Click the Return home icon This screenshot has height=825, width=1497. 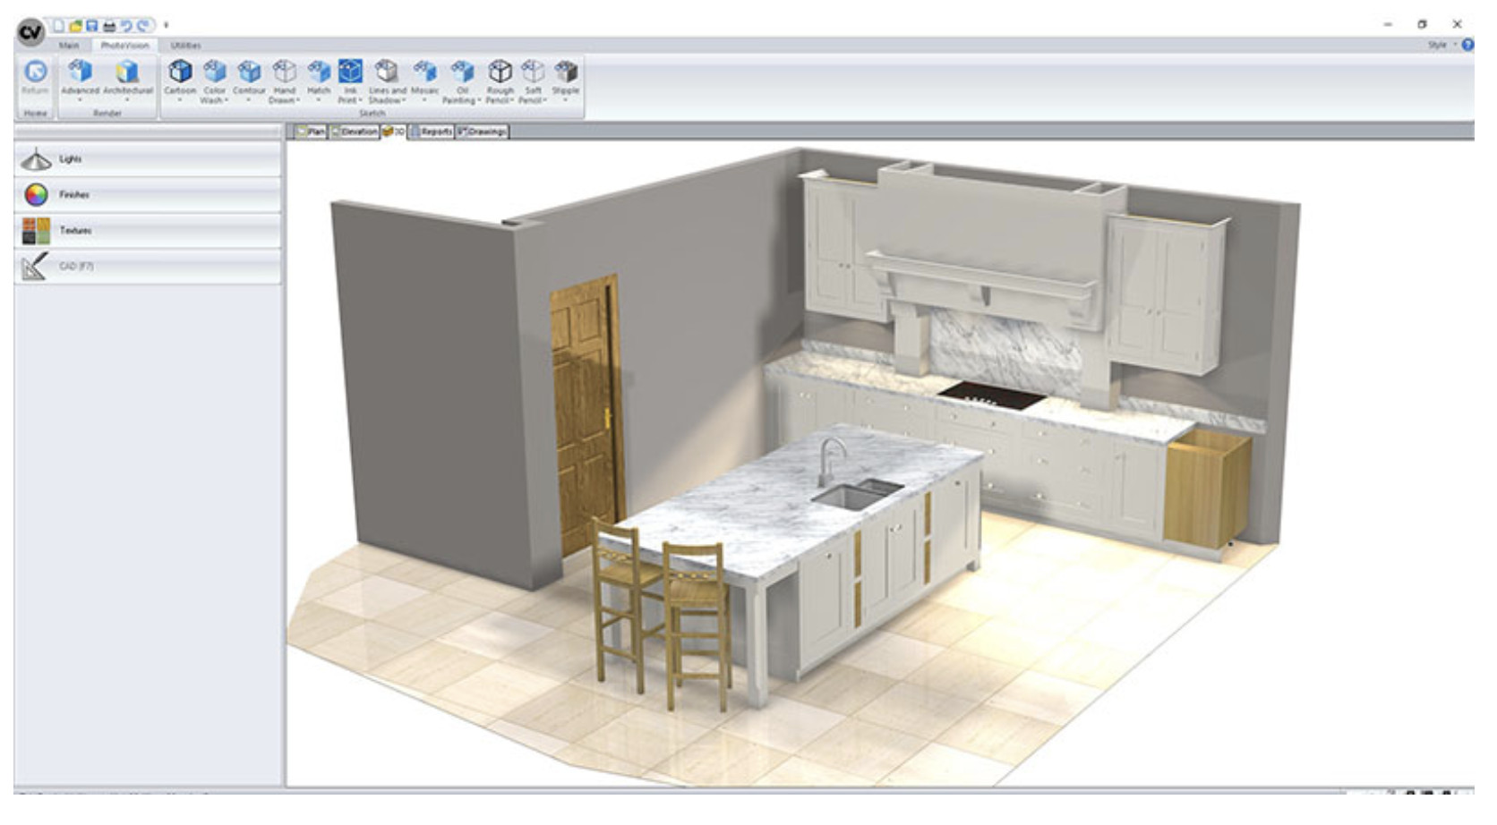tap(35, 78)
